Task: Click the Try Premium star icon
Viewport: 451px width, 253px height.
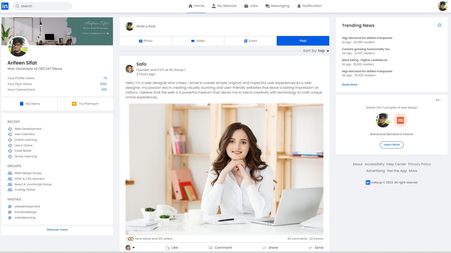Action: pyautogui.click(x=74, y=104)
